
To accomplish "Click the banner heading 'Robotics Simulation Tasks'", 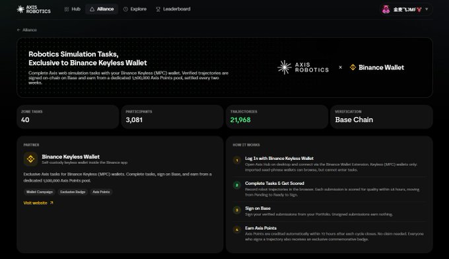I will (x=73, y=54).
